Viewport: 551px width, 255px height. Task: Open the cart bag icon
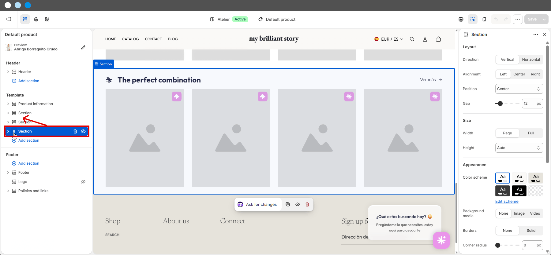pyautogui.click(x=438, y=39)
